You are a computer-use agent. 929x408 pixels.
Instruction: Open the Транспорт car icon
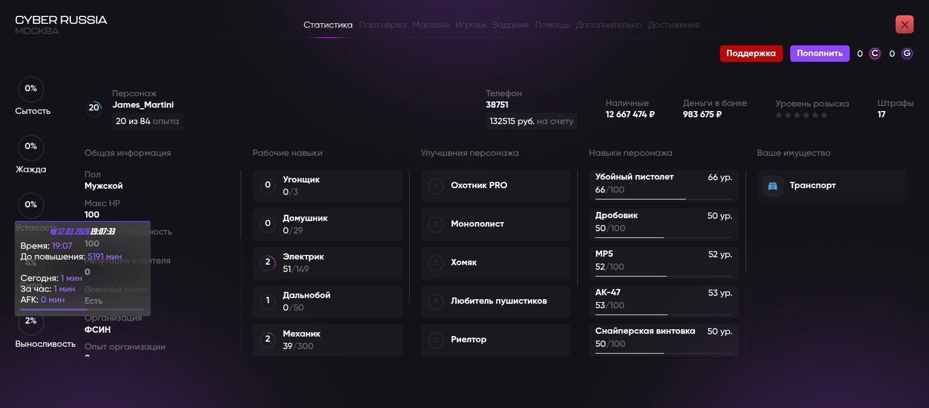pyautogui.click(x=773, y=186)
